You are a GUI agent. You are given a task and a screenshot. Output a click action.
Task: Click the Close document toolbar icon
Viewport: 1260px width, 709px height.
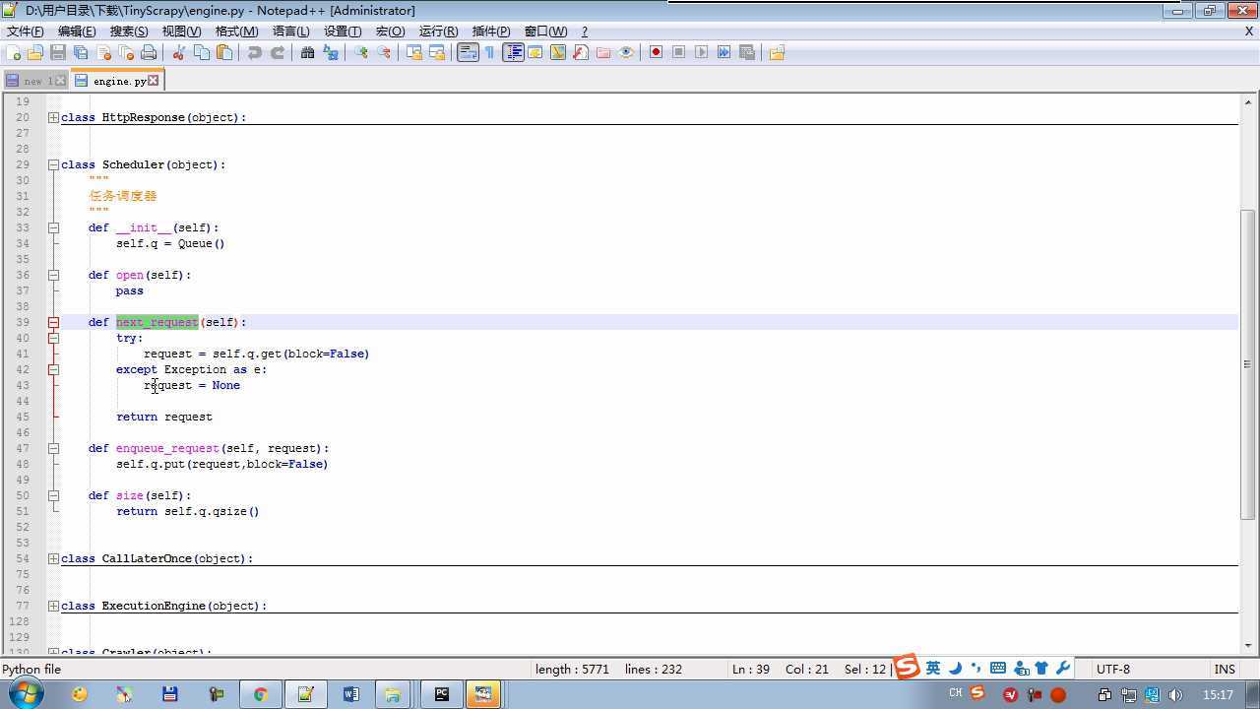click(103, 52)
